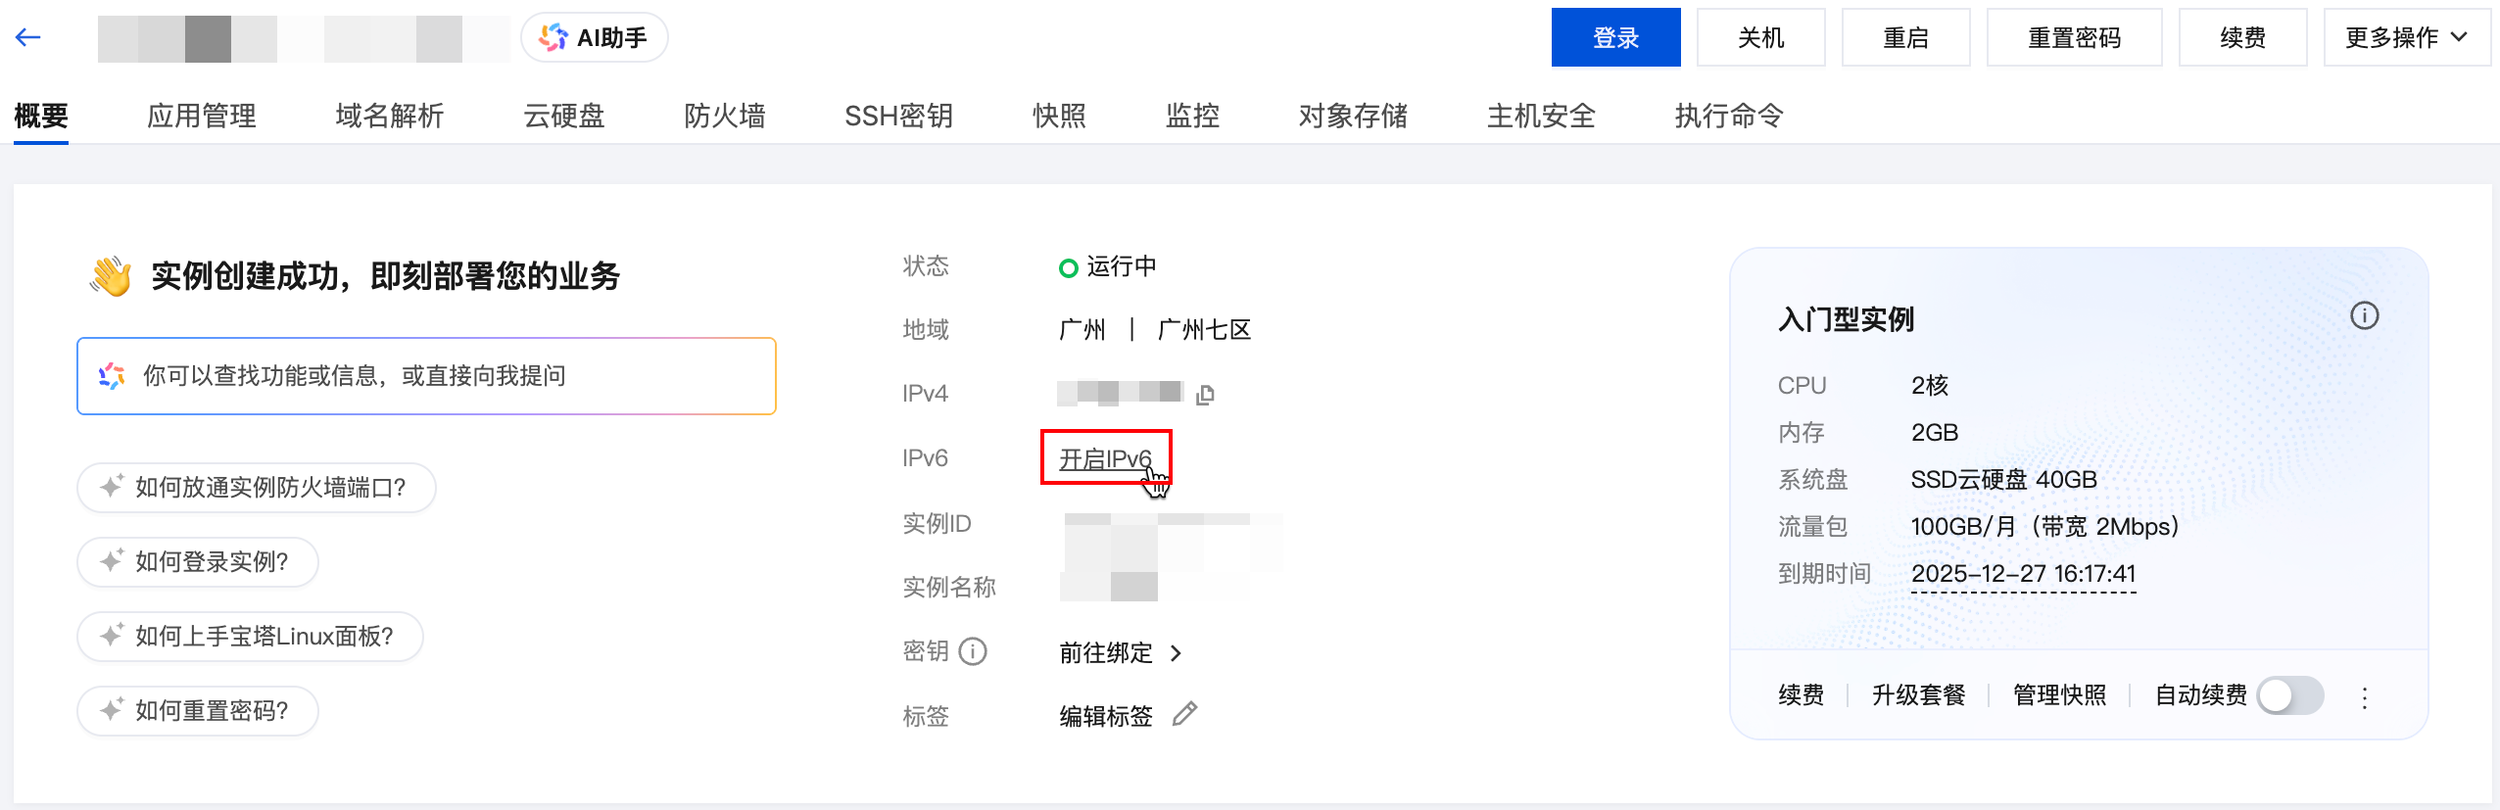
Task: Click the back arrow icon
Action: [28, 37]
